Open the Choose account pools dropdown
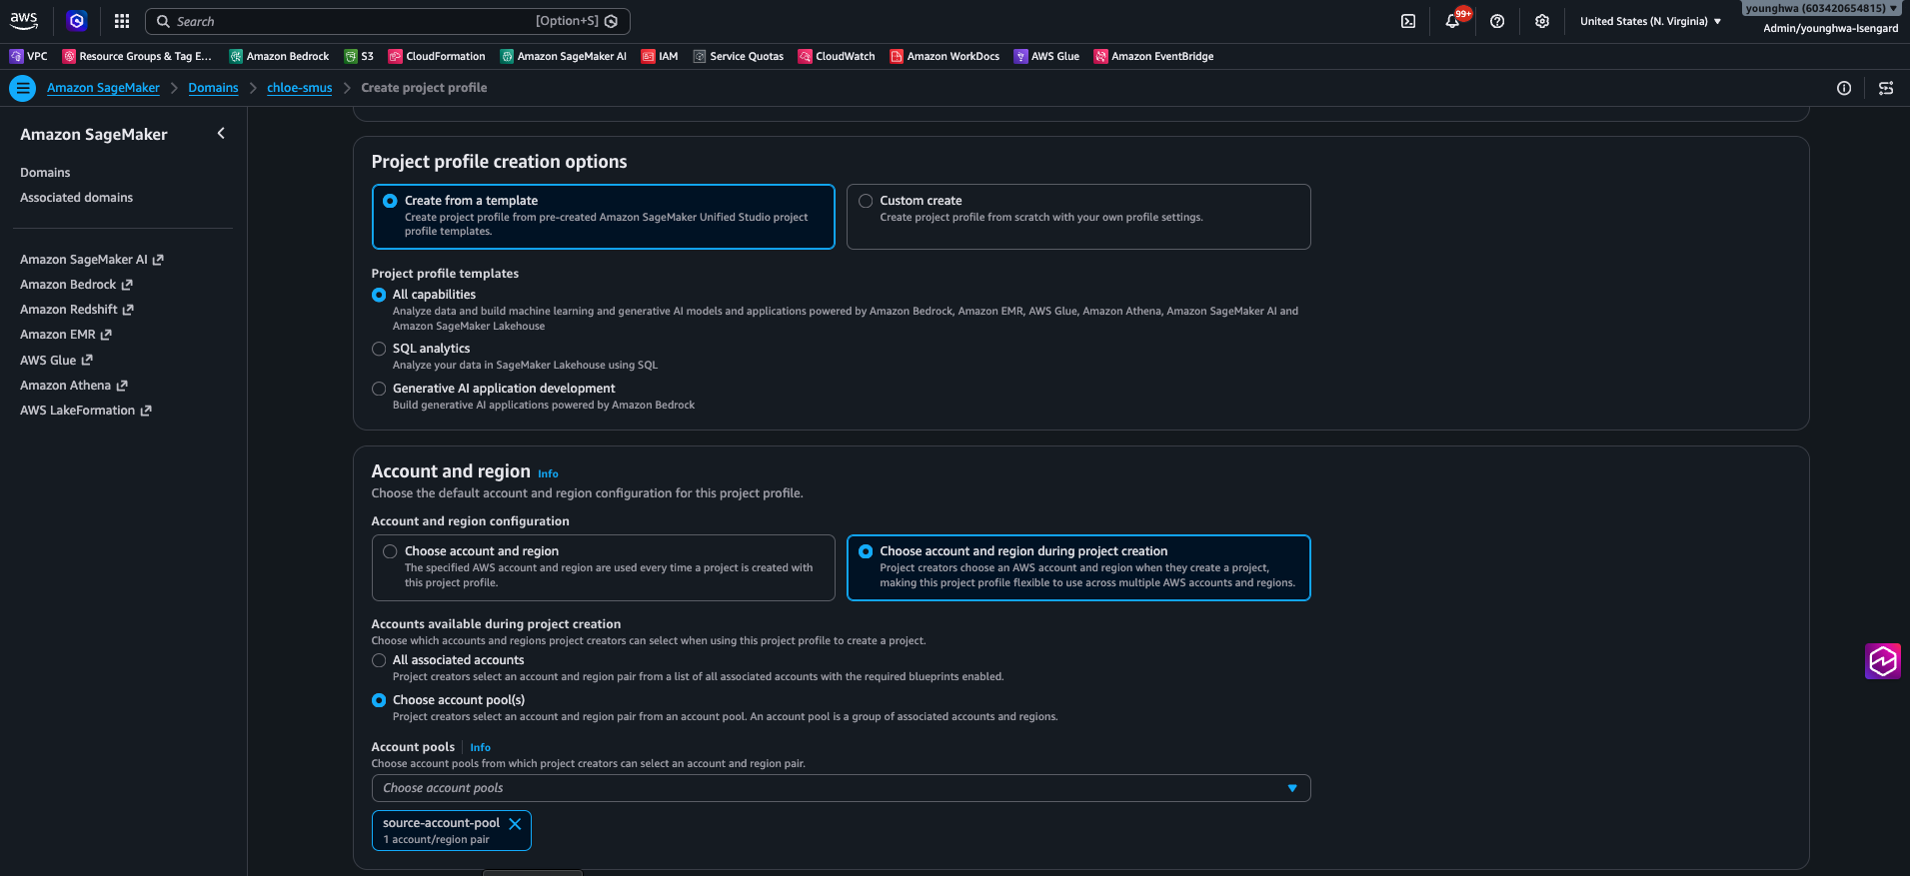 pyautogui.click(x=841, y=788)
